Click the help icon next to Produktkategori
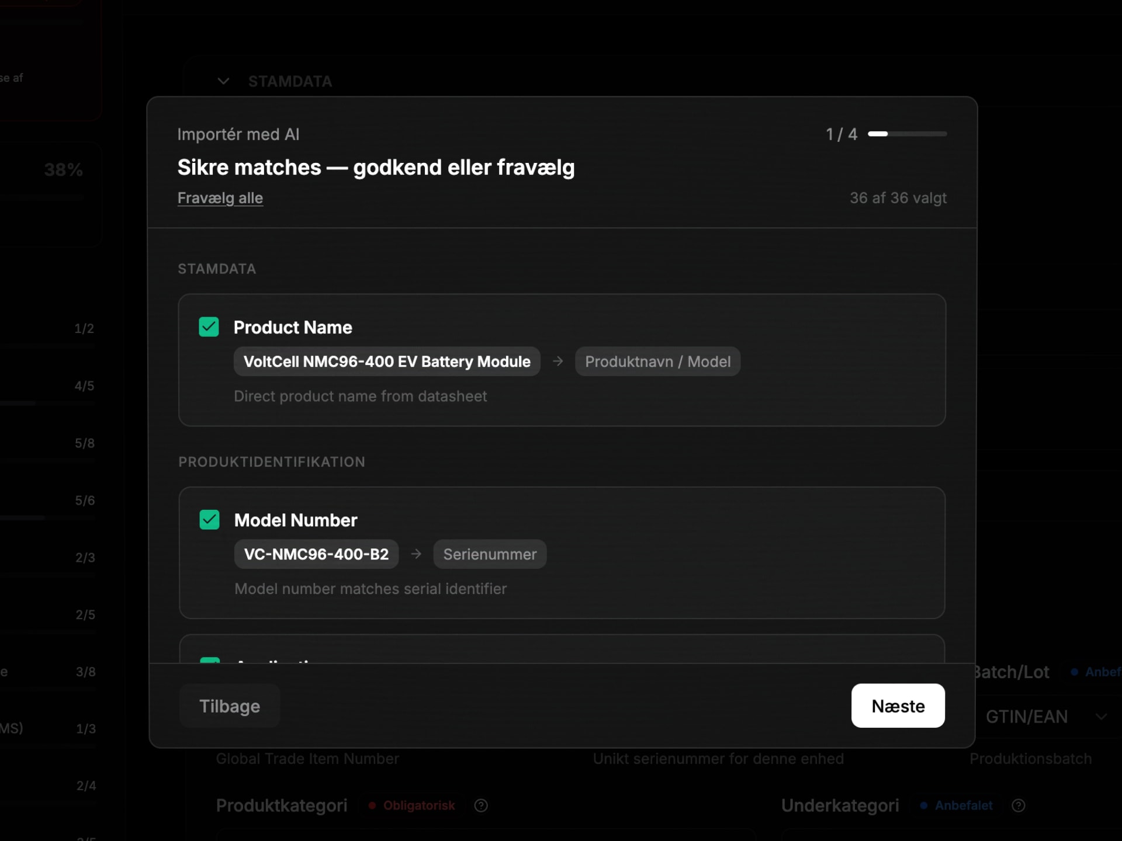Screen dimensions: 1122x841 coord(481,805)
